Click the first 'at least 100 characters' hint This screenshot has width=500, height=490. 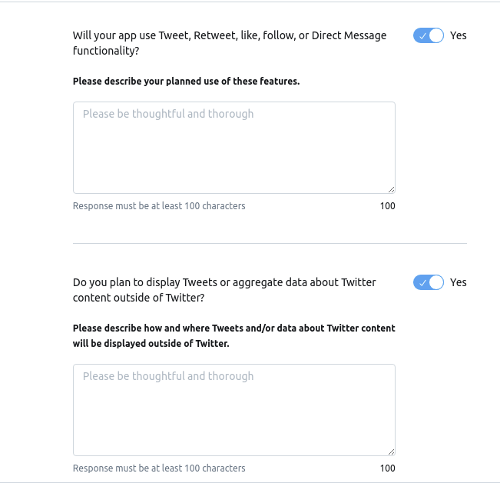[159, 206]
